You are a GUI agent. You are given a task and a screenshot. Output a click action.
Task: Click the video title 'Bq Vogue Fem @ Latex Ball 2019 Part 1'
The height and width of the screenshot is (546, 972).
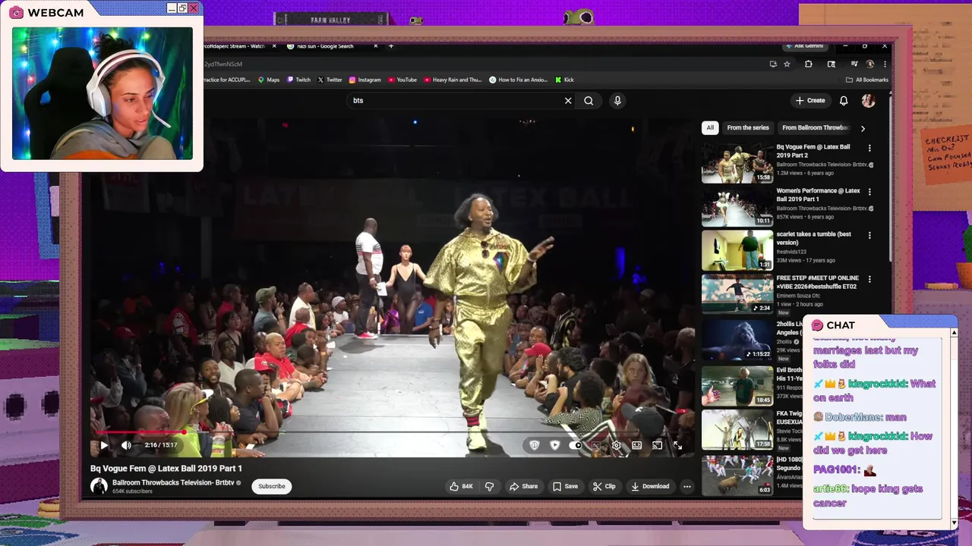[x=166, y=469]
